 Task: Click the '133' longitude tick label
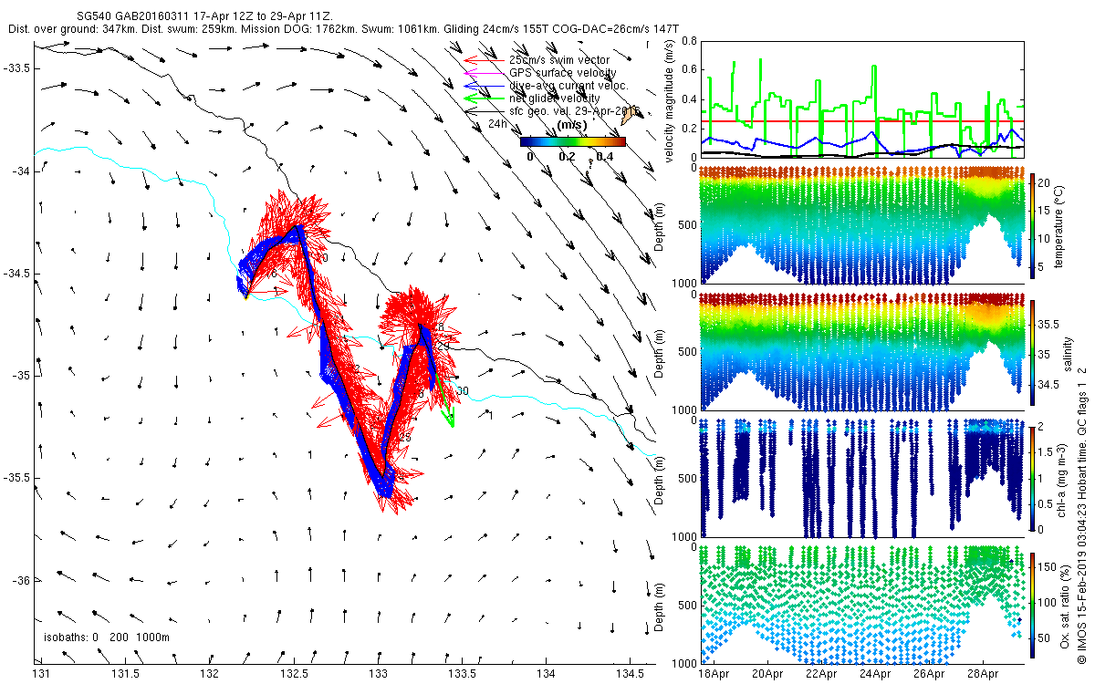click(378, 673)
